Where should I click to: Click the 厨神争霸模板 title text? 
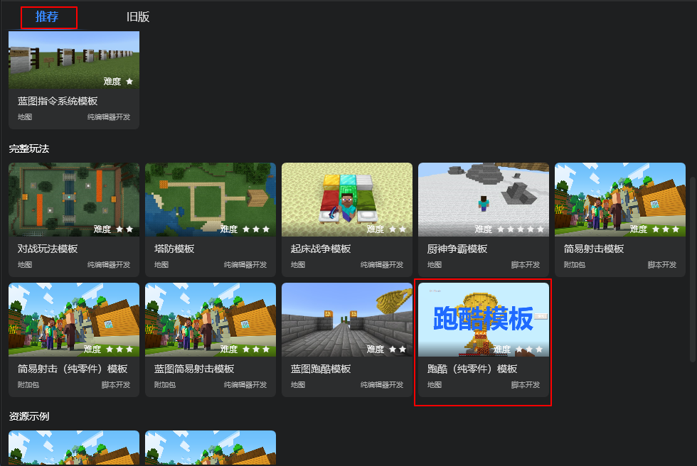(457, 249)
